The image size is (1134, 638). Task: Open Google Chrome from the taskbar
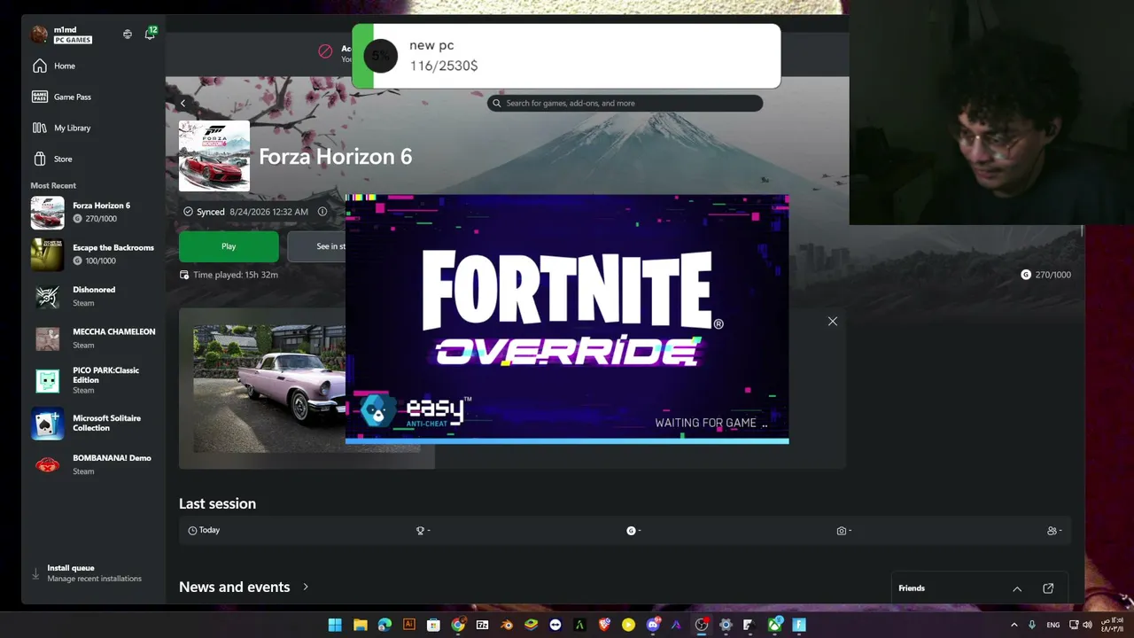[458, 625]
